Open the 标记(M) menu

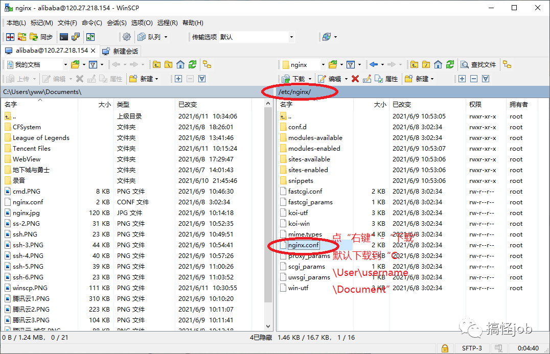tap(42, 23)
